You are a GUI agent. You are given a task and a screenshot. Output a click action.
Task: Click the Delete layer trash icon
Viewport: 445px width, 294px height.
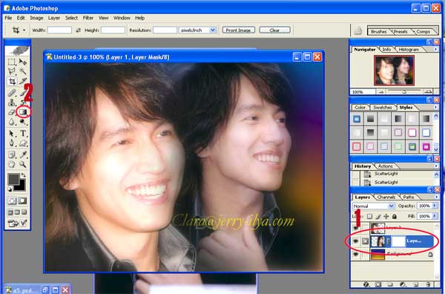pos(428,284)
